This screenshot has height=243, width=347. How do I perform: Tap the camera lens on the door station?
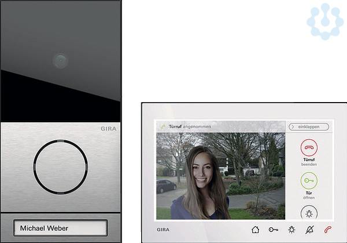click(60, 60)
